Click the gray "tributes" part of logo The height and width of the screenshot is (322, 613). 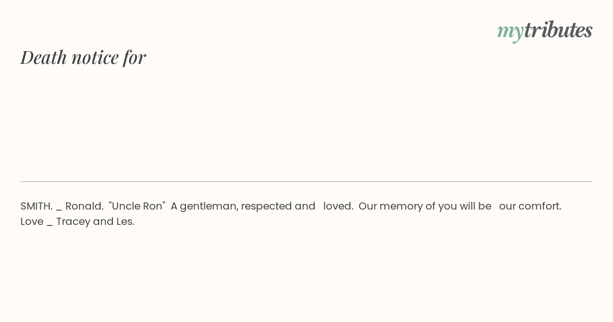click(558, 30)
